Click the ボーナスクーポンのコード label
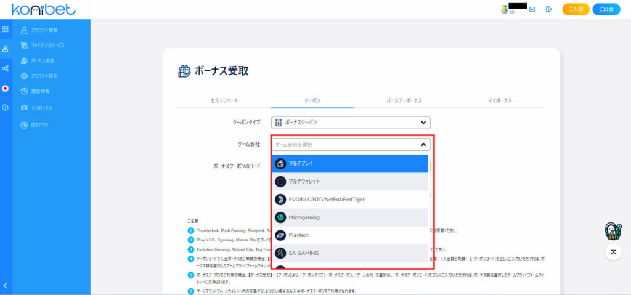 (237, 166)
